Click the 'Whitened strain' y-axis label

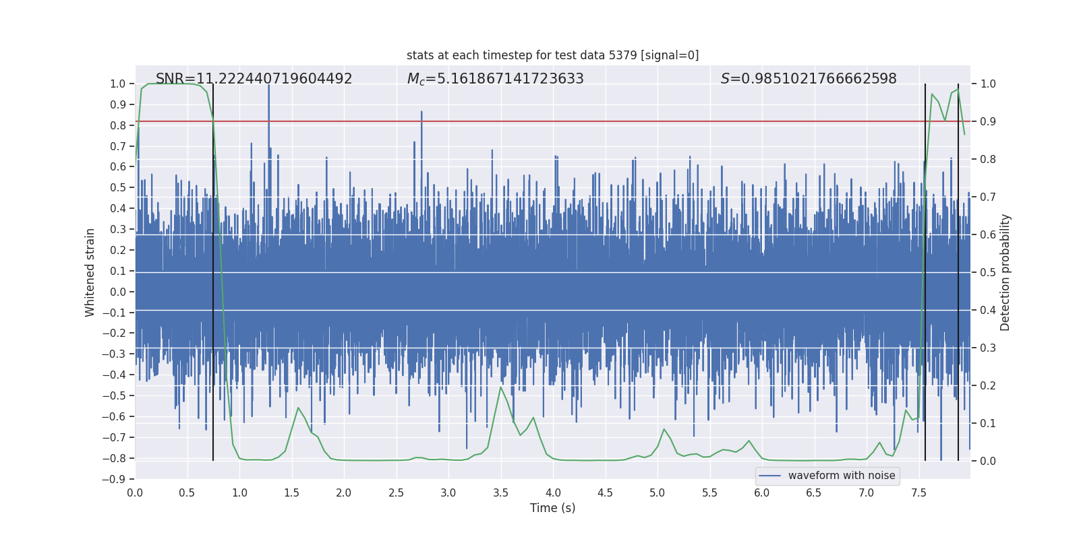coord(90,272)
